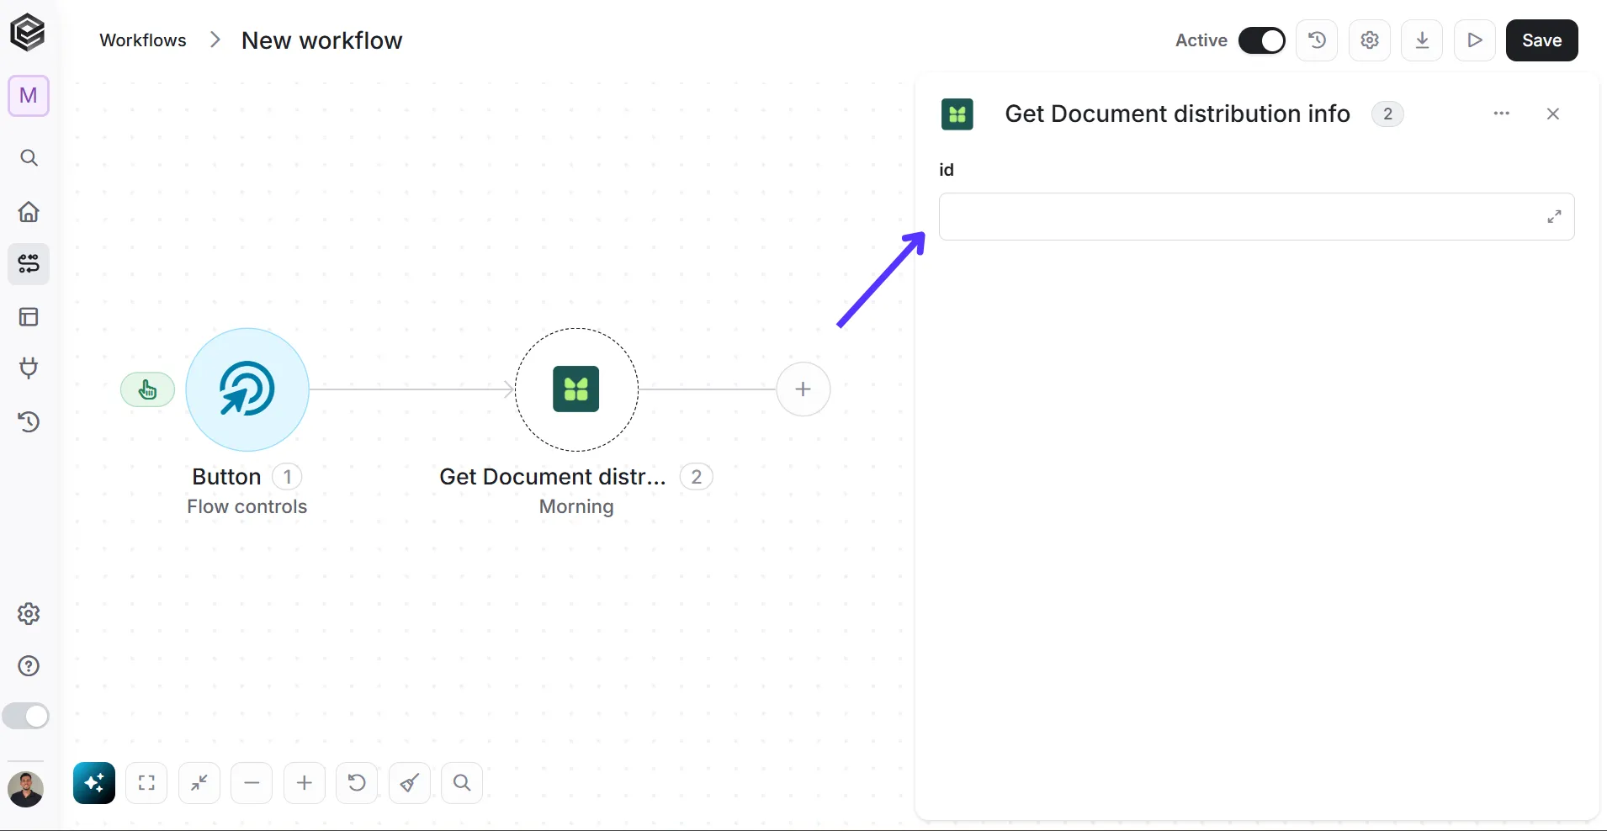The height and width of the screenshot is (831, 1607).
Task: Open the M workspace avatar
Action: click(29, 96)
